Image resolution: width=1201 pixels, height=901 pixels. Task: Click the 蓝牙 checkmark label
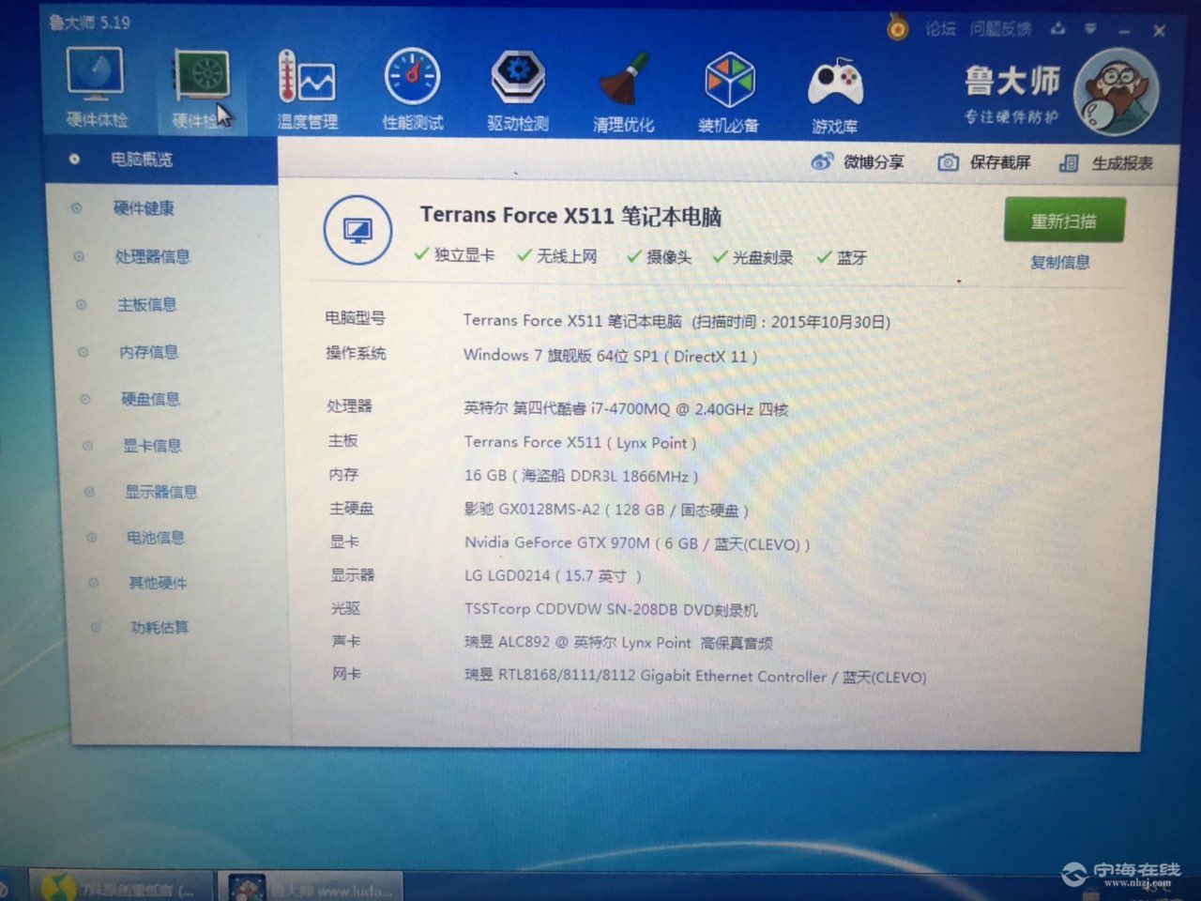tap(843, 257)
